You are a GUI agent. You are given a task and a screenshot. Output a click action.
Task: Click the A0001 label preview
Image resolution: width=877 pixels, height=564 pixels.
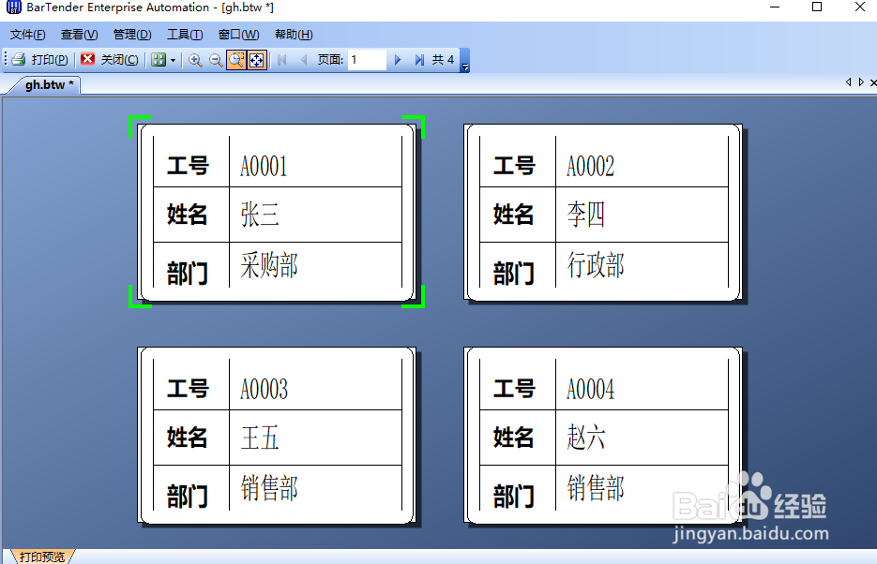[277, 213]
